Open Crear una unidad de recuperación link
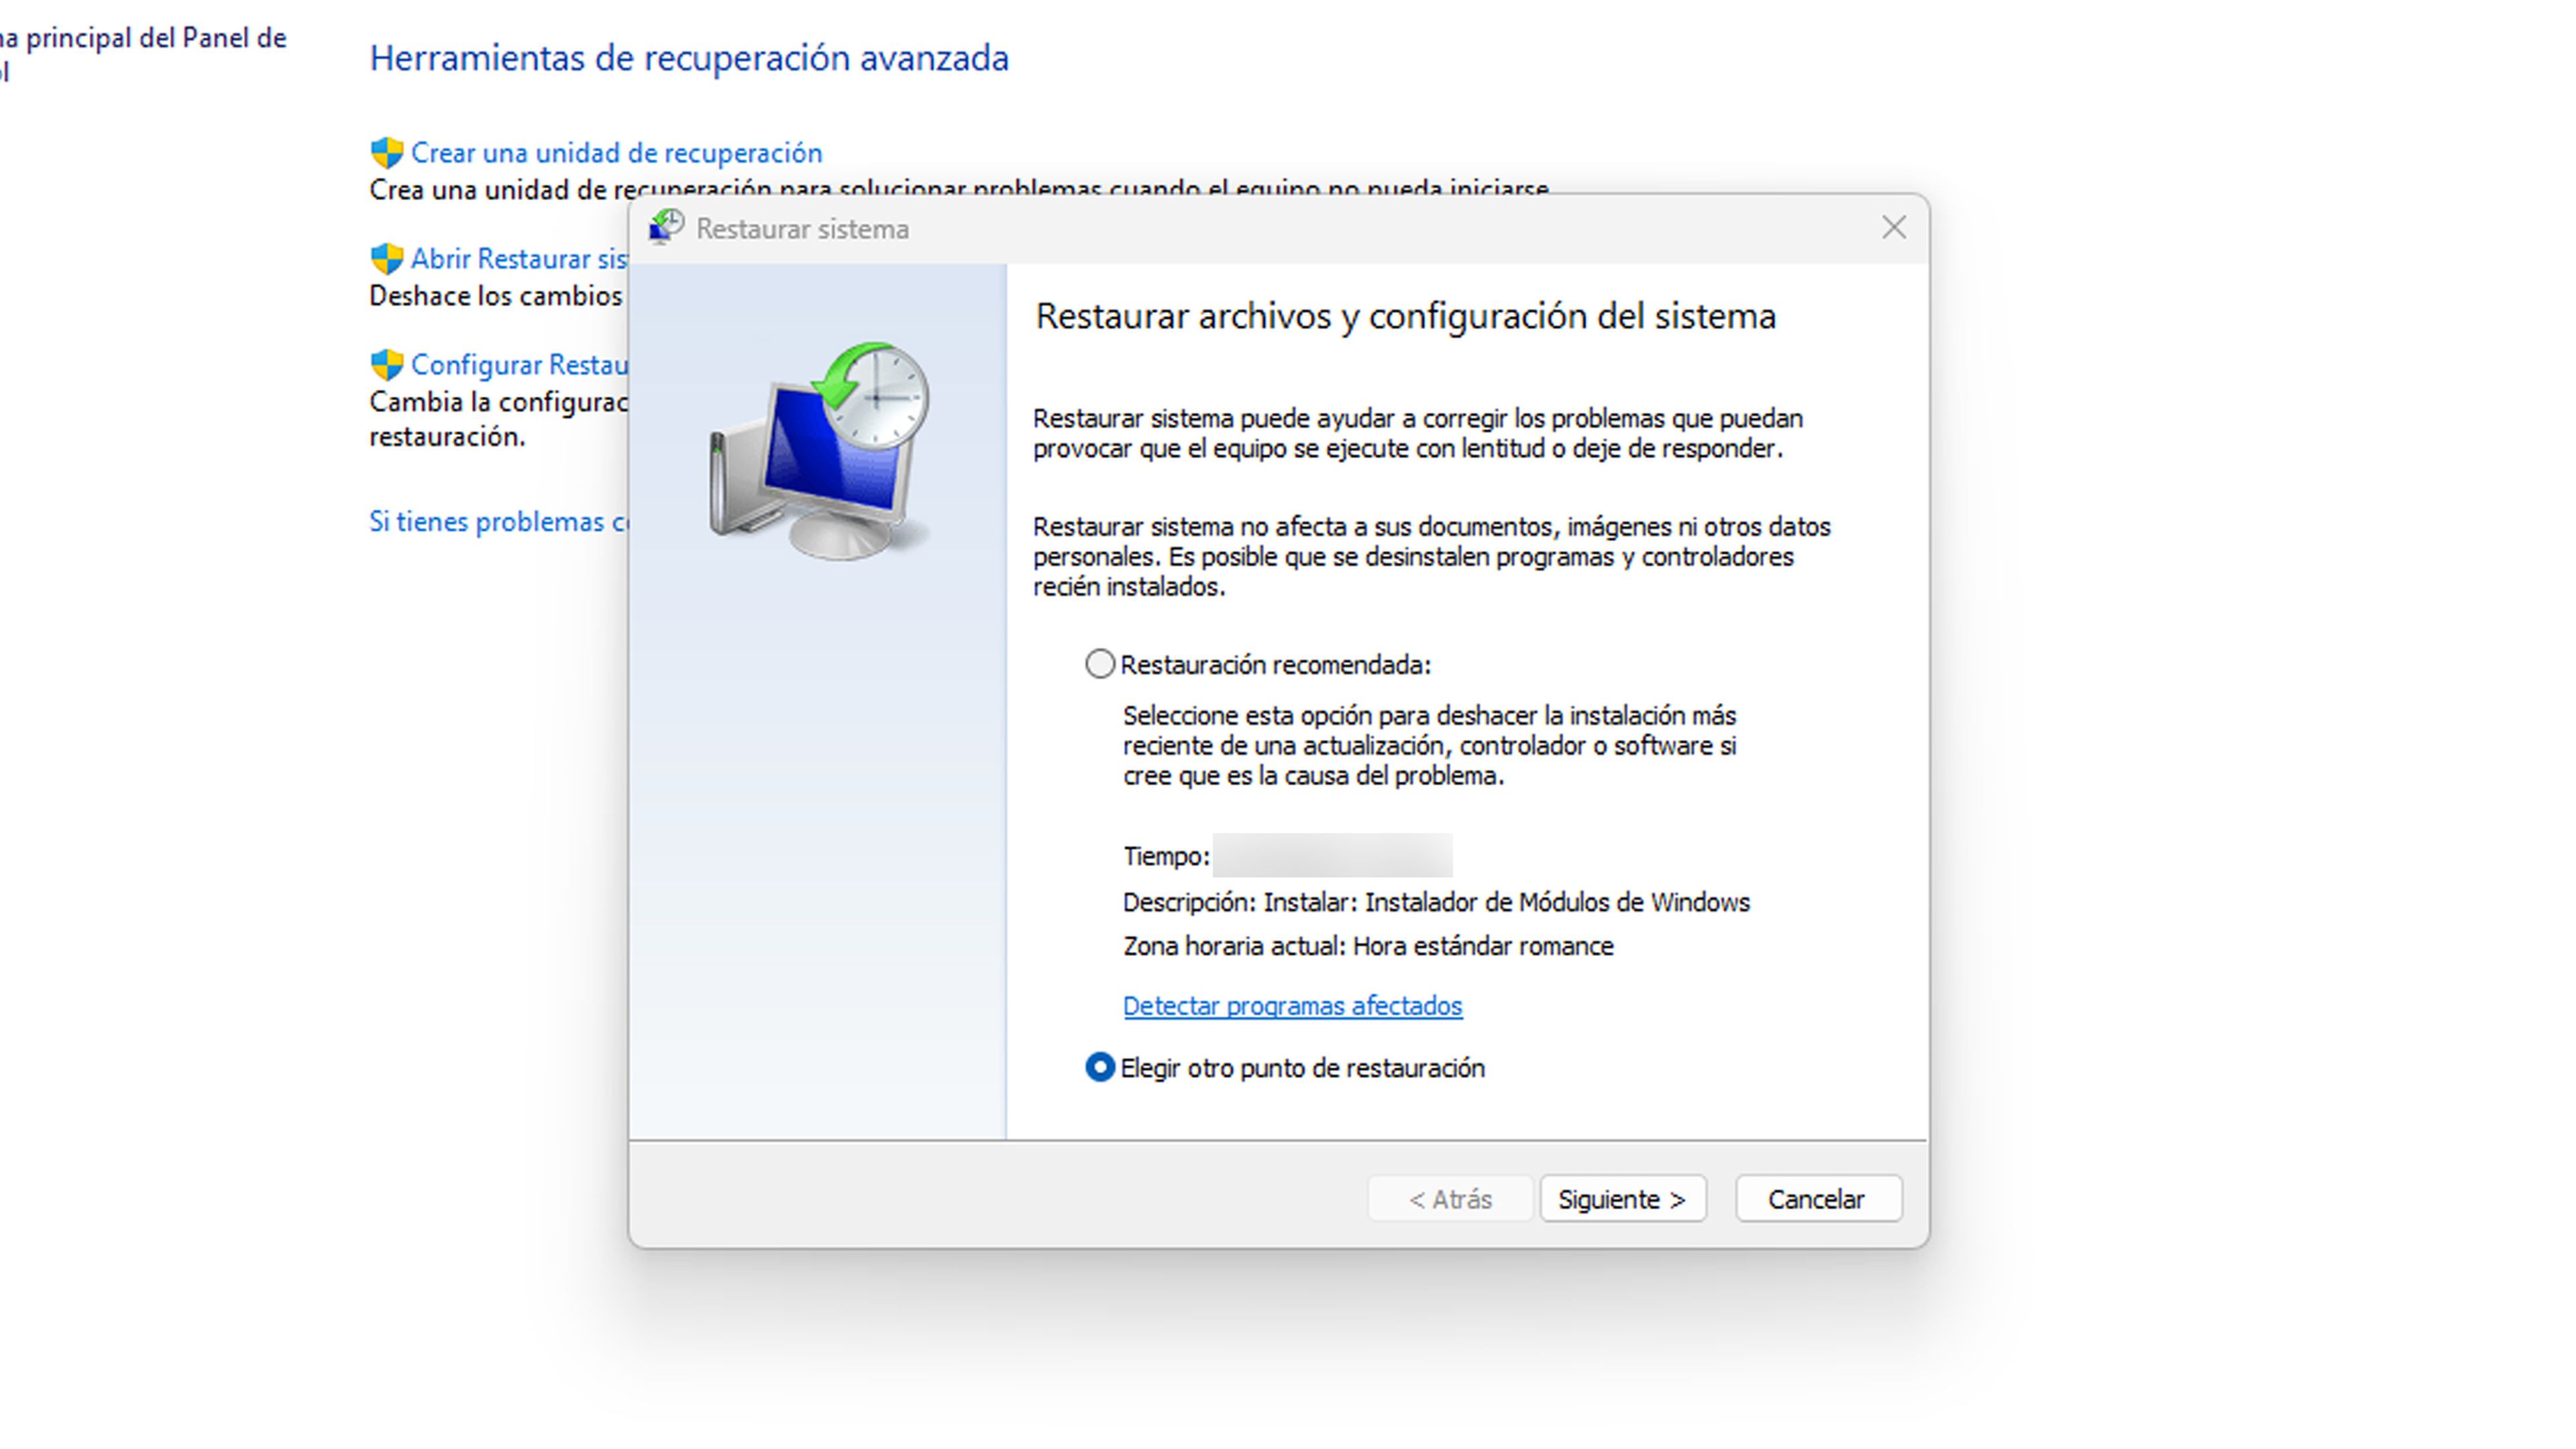Screen dimensions: 2576x1449 pyautogui.click(x=617, y=153)
